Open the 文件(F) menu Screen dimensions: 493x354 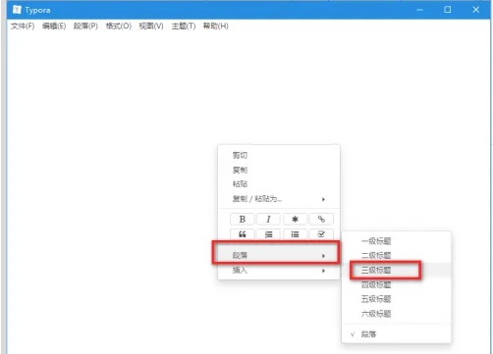tap(23, 25)
